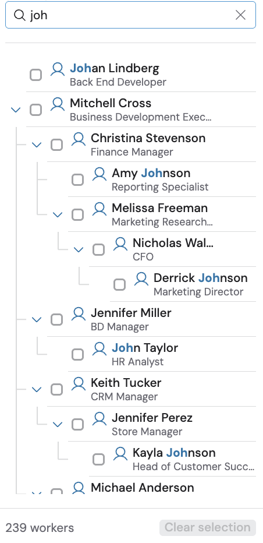Collapse the Jennifer Miller branch
Screen dimensions: 263x543
point(37,320)
